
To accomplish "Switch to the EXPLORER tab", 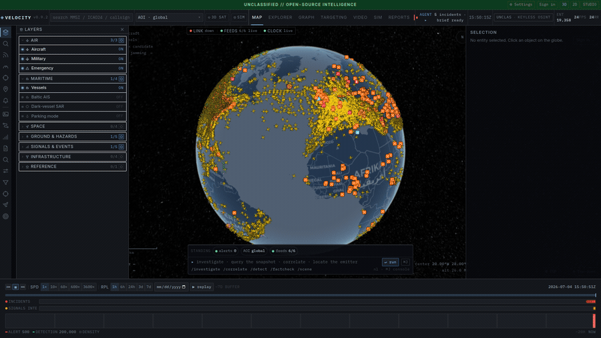I will click(280, 17).
